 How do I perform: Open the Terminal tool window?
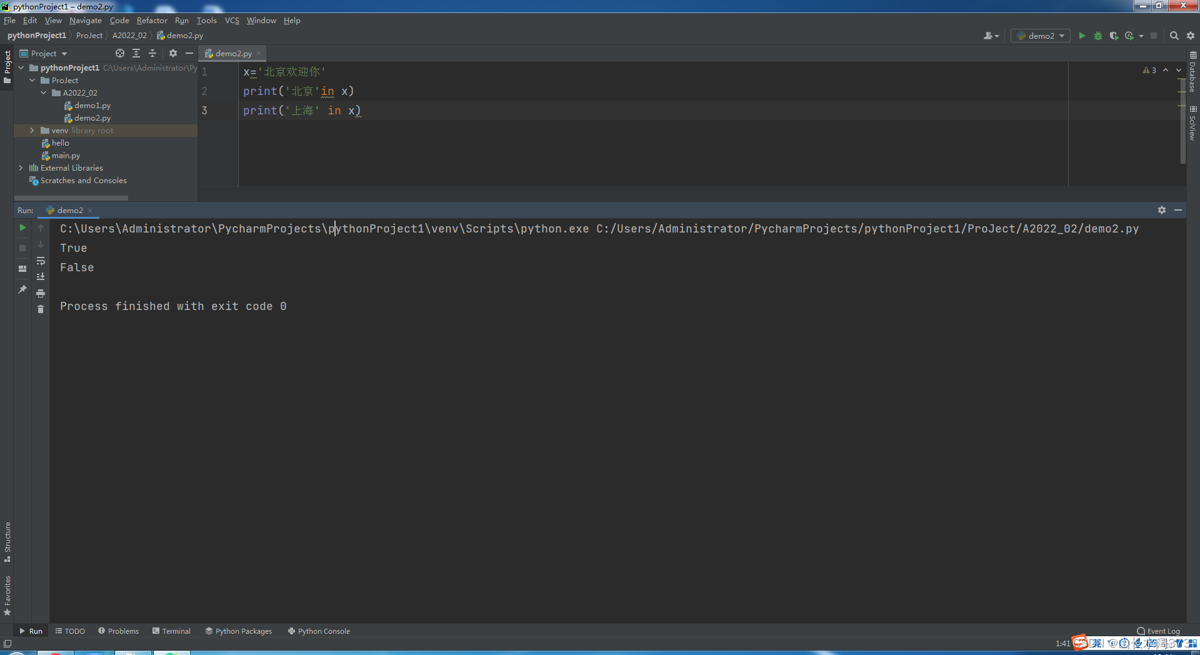(x=171, y=631)
